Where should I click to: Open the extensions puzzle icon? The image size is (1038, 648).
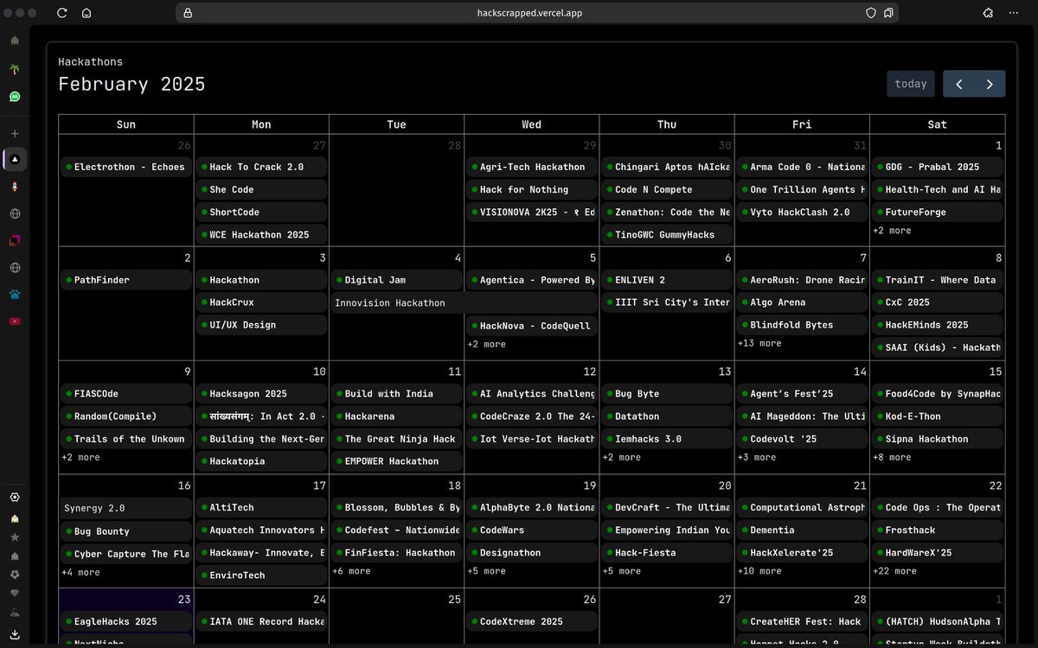tap(988, 13)
